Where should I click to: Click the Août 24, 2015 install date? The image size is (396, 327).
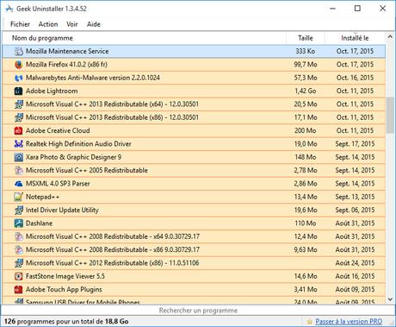tap(355, 263)
